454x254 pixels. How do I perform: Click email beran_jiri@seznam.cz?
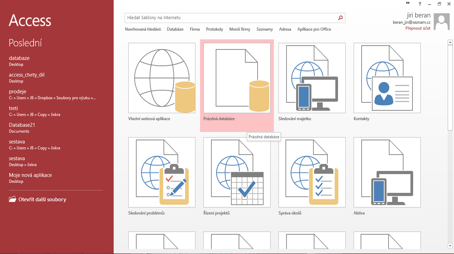(x=411, y=23)
